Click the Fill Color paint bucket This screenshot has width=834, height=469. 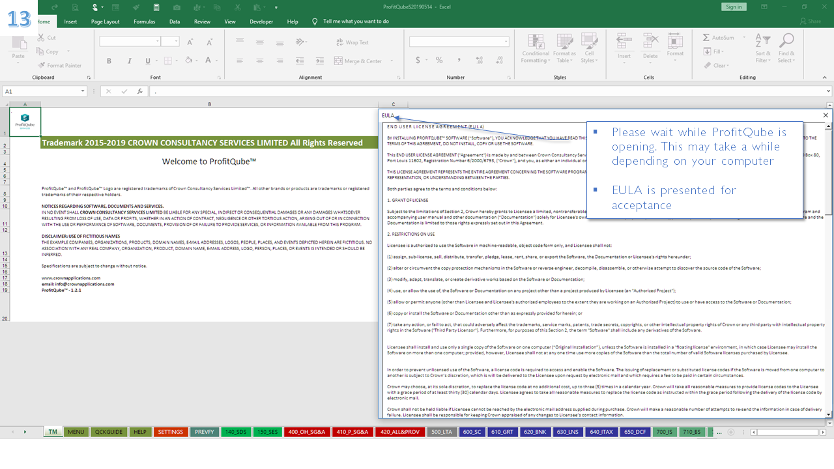tap(188, 61)
